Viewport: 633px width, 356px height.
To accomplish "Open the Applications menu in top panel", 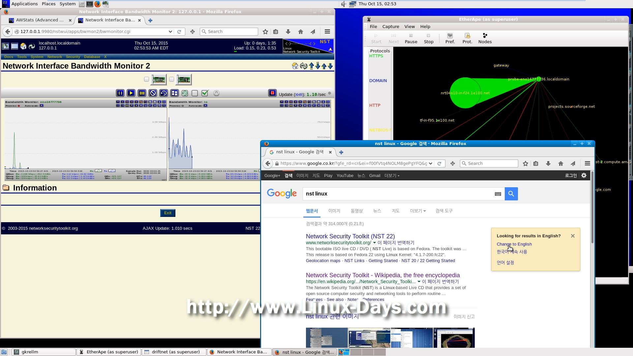I will 24,4.
